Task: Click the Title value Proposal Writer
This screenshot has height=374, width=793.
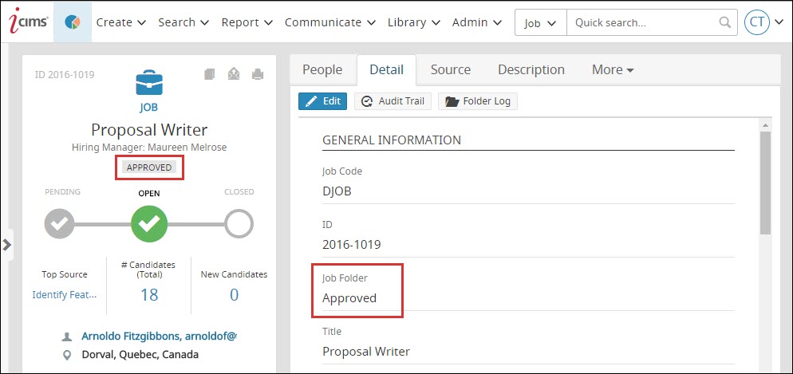Action: pos(366,351)
